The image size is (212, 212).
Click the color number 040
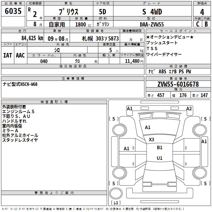point(44,61)
